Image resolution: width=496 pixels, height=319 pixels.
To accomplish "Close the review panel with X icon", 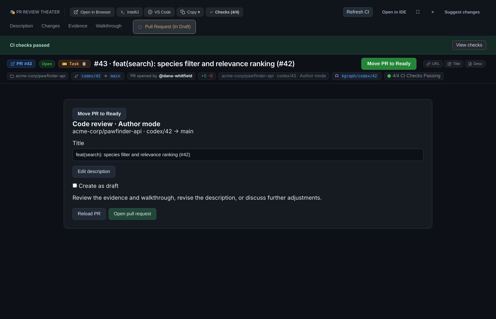I will tap(432, 12).
